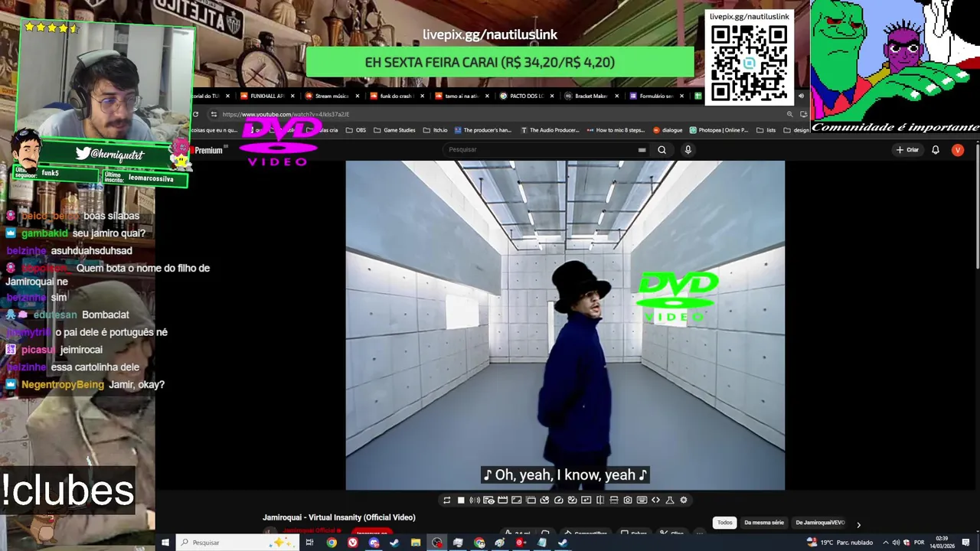
Task: Click the POR language indicator on the taskbar
Action: [x=919, y=543]
